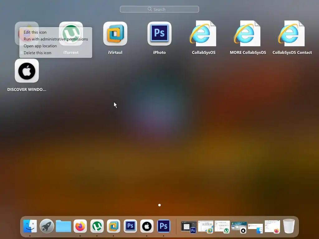This screenshot has height=239, width=319.
Task: Click the Search field in Launchpad
Action: pyautogui.click(x=159, y=9)
